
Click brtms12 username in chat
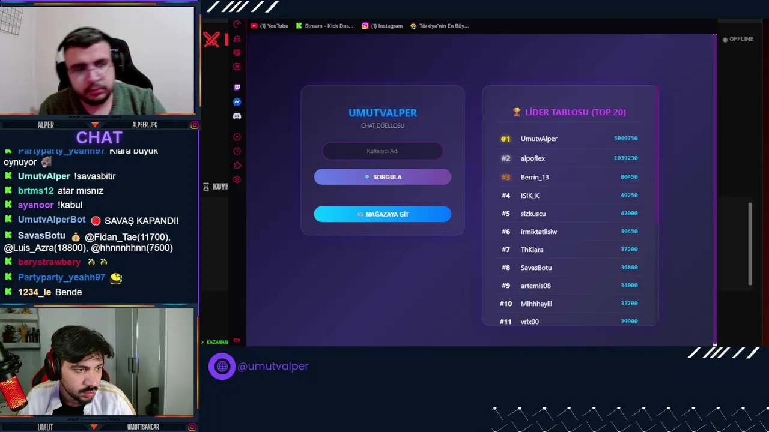pyautogui.click(x=35, y=191)
